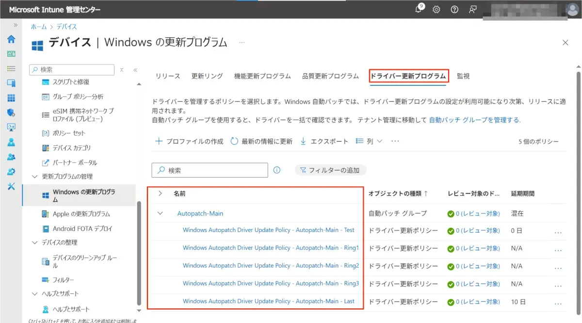Open notifications bell icon
Viewport: 582px width, 323px height.
[419, 9]
